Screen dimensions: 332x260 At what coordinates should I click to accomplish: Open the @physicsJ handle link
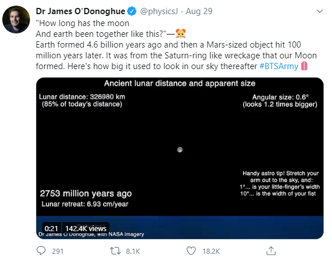[x=159, y=11]
